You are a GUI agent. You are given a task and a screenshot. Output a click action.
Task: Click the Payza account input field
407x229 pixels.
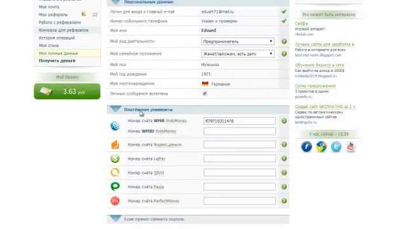click(x=240, y=186)
